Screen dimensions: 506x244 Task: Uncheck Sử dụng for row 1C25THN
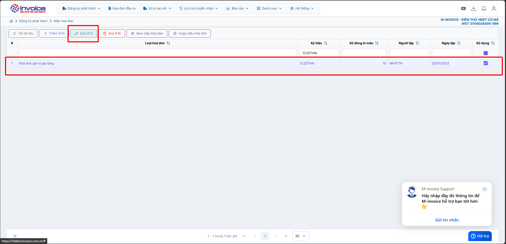(486, 63)
